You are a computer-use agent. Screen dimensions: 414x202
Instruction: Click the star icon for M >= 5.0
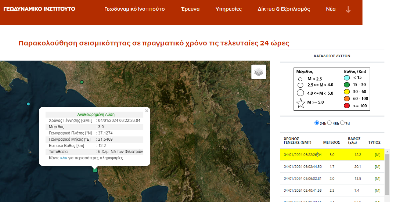click(x=301, y=103)
